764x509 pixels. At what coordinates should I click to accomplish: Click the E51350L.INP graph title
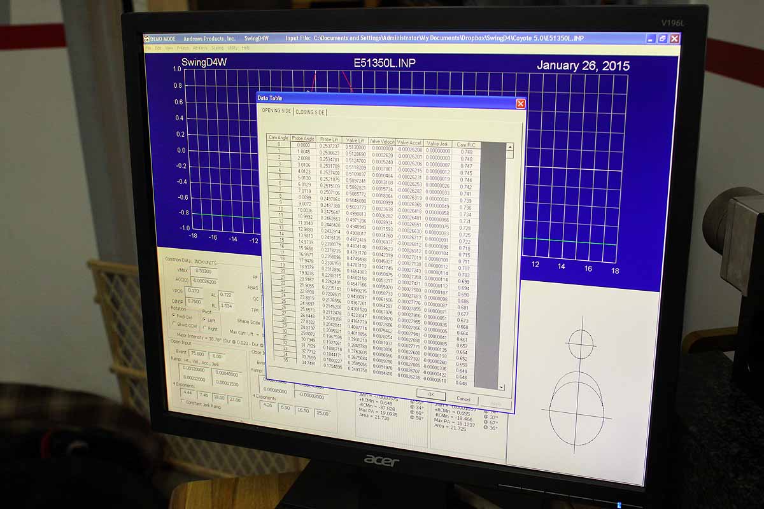pos(384,63)
